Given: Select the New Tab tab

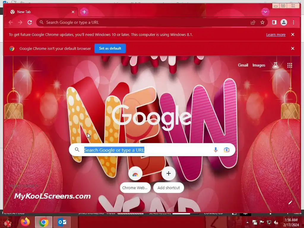Looking at the screenshot, I should pos(42,12).
